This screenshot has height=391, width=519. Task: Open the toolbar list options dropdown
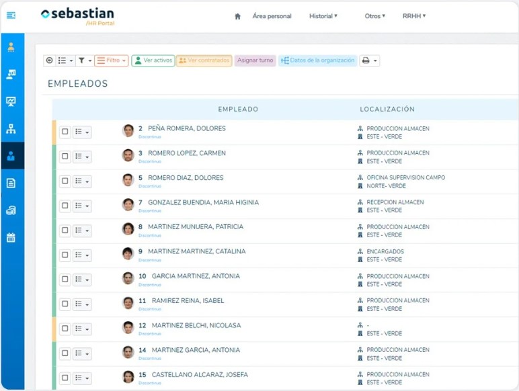(x=65, y=60)
